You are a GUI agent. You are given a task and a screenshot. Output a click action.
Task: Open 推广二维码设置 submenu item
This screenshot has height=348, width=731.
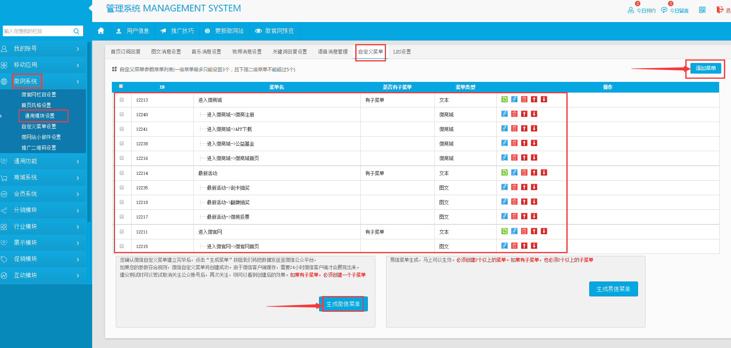click(39, 148)
